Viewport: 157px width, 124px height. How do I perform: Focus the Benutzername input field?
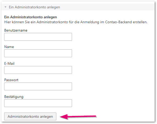(x=38, y=37)
